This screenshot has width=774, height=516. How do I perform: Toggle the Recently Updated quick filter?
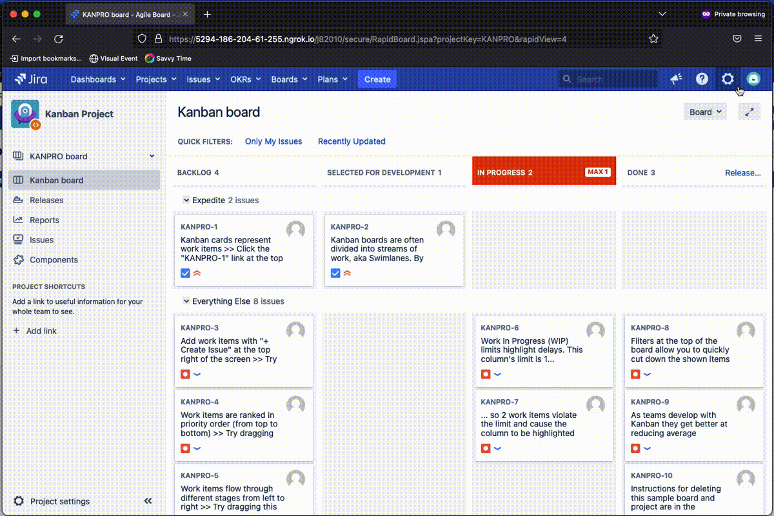click(x=352, y=141)
